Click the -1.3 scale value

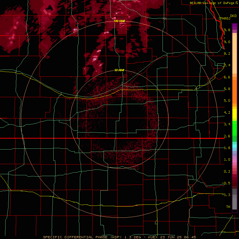point(226,195)
